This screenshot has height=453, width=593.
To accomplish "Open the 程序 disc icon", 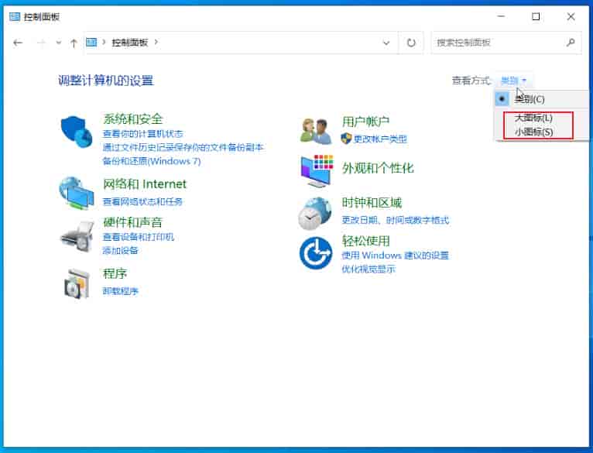I will coord(77,283).
